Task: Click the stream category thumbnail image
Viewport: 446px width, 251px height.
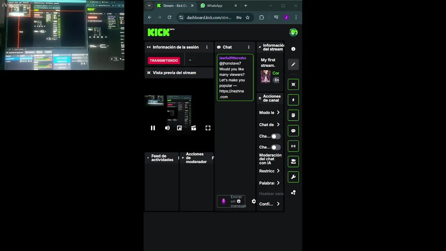Action: [x=266, y=77]
